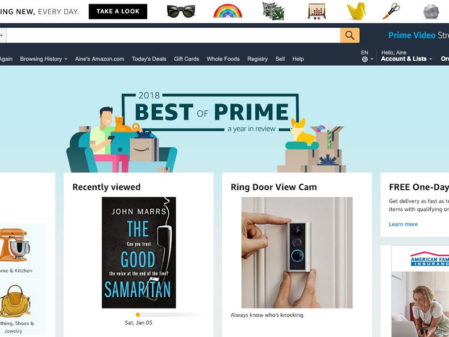The image size is (449, 337).
Task: Click the orange magnifying glass search button
Action: point(350,35)
